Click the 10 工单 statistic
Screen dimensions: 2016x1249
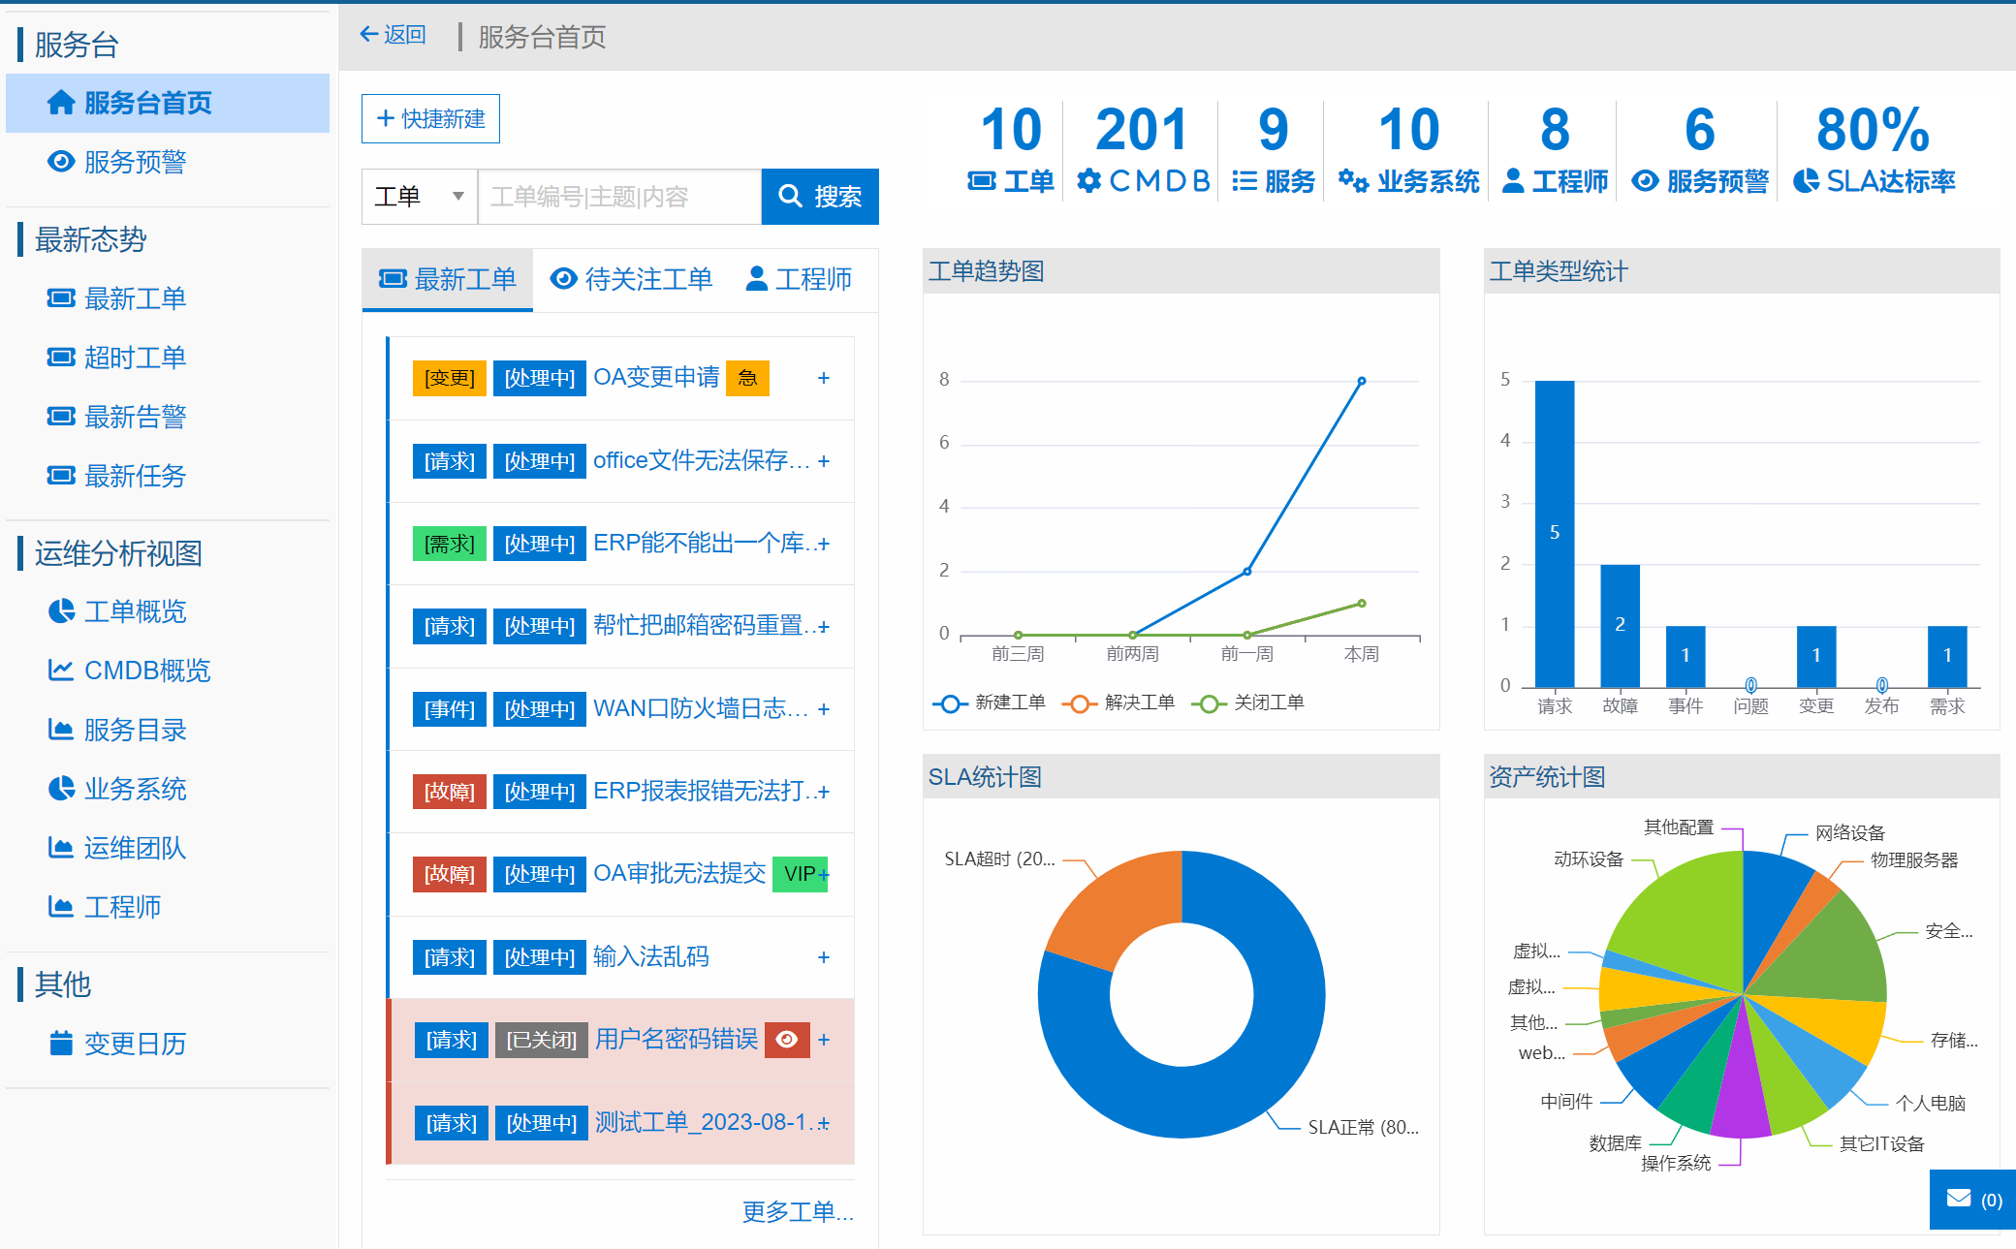[x=1011, y=149]
